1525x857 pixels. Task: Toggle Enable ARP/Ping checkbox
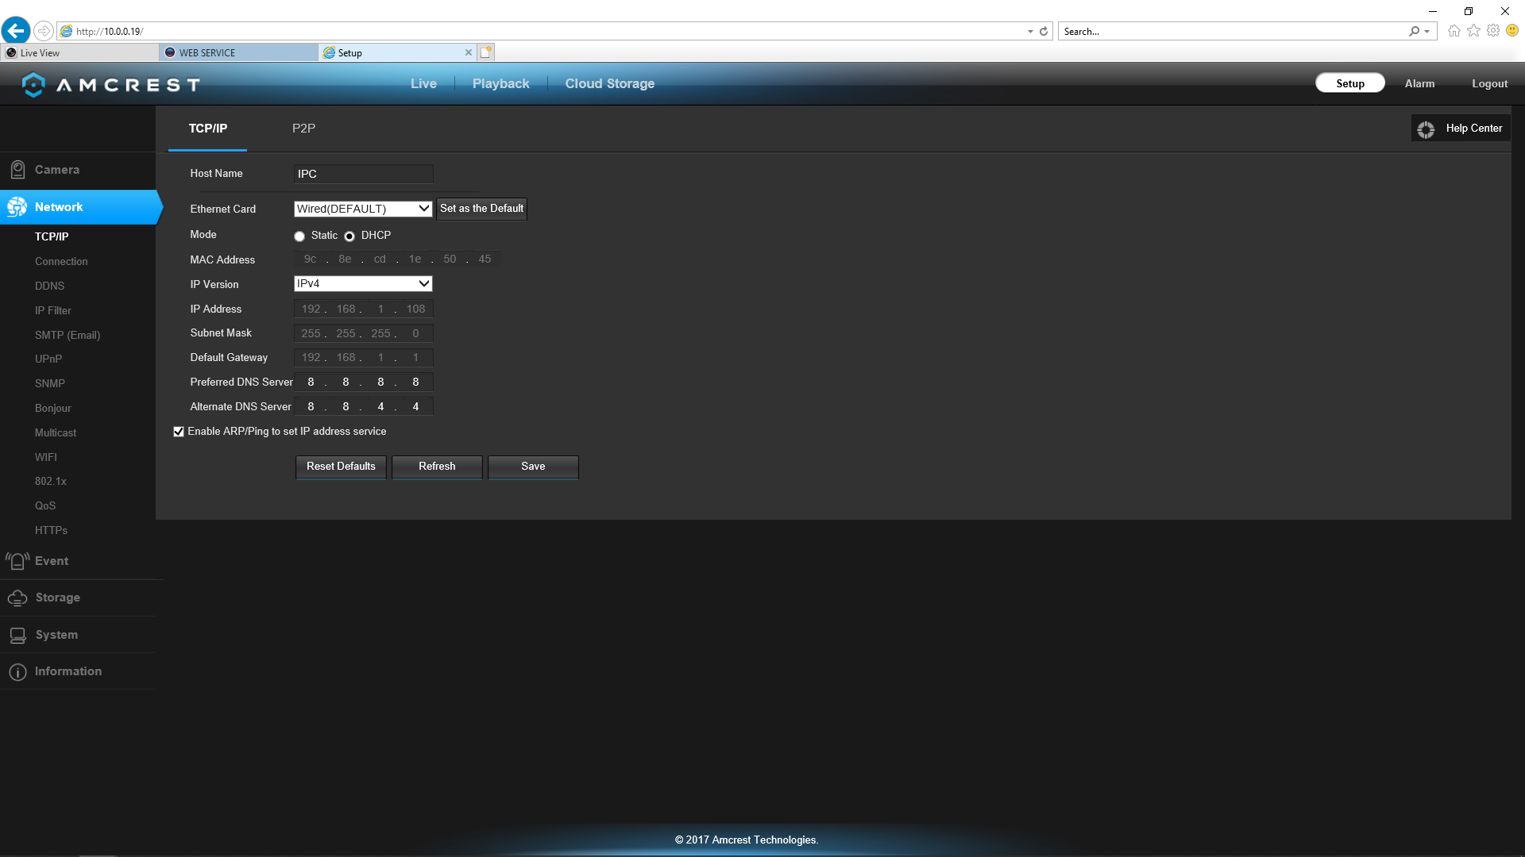(179, 432)
